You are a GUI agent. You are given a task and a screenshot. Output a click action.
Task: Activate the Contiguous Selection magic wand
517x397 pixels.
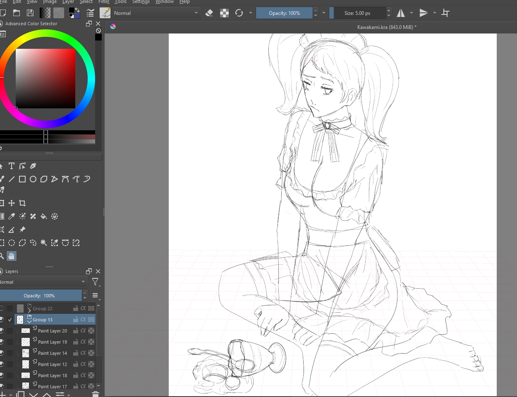(x=44, y=243)
